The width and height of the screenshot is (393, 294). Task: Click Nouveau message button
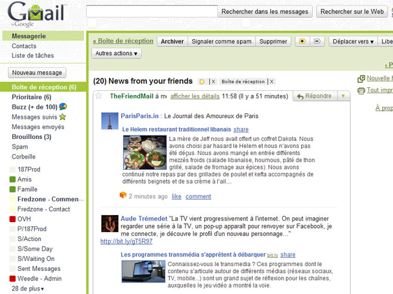pyautogui.click(x=37, y=72)
